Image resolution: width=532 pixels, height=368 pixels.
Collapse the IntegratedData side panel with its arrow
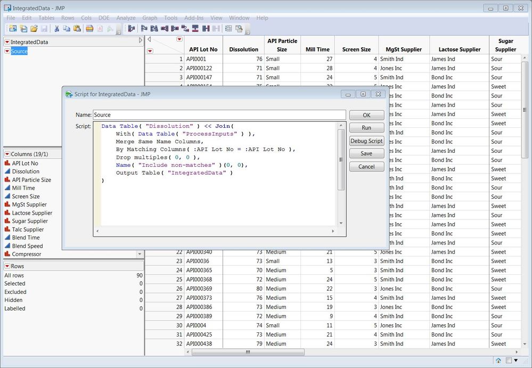[x=140, y=40]
